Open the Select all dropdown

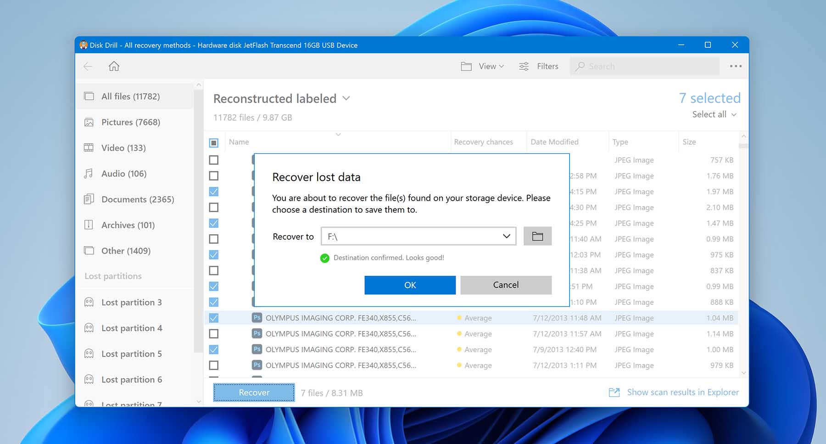[714, 114]
